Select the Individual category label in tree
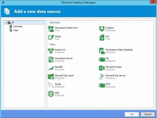157x118 pixels. [x=18, y=26]
